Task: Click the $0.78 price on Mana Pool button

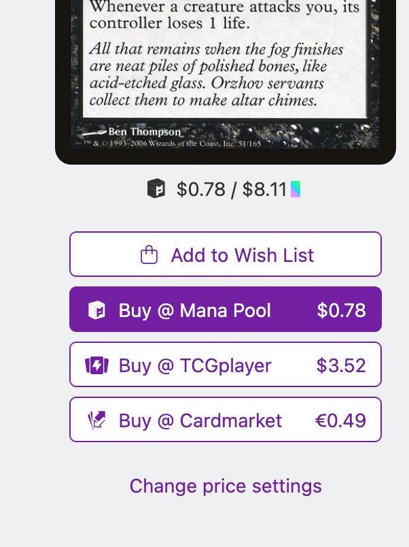Action: click(x=341, y=310)
